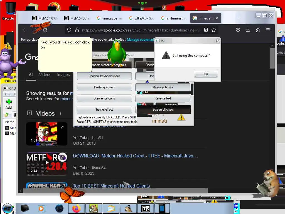Click the Windows Start orb
The image size is (285, 214).
coord(8,208)
